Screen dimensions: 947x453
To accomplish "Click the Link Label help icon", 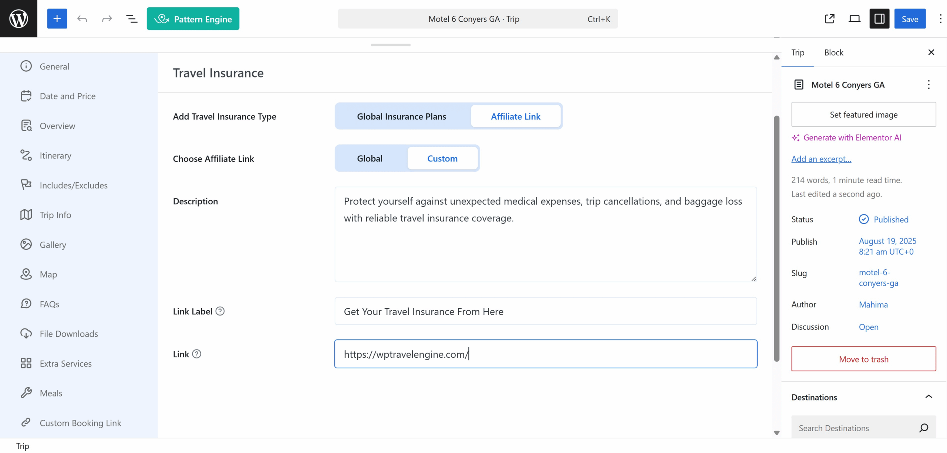I will point(220,311).
